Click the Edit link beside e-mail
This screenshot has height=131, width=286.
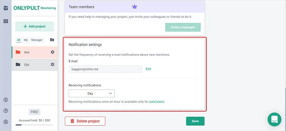(148, 69)
